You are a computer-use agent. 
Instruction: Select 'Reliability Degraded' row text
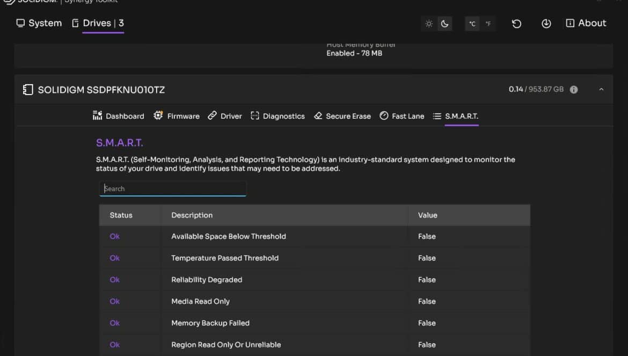coord(207,280)
